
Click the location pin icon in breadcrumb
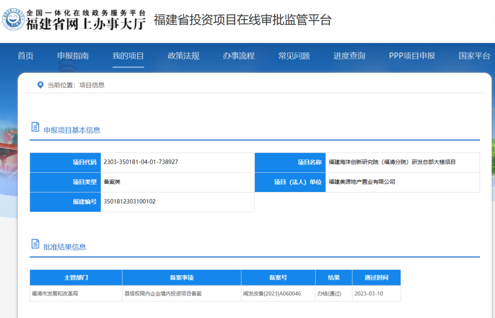click(x=40, y=85)
